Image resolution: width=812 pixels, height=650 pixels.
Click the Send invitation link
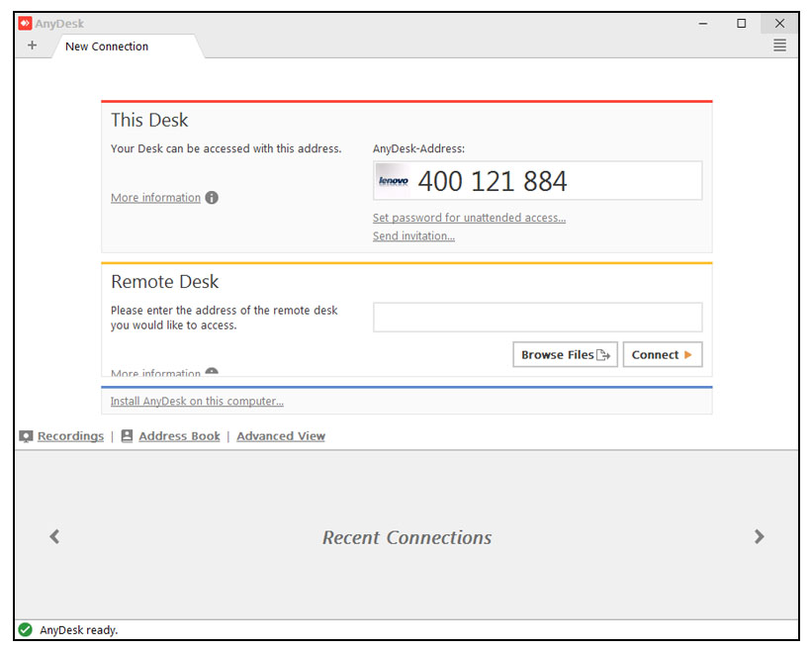(x=413, y=236)
